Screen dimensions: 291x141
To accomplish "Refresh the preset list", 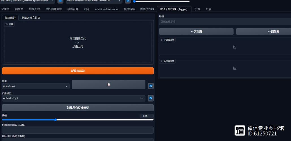I will click(x=151, y=86).
